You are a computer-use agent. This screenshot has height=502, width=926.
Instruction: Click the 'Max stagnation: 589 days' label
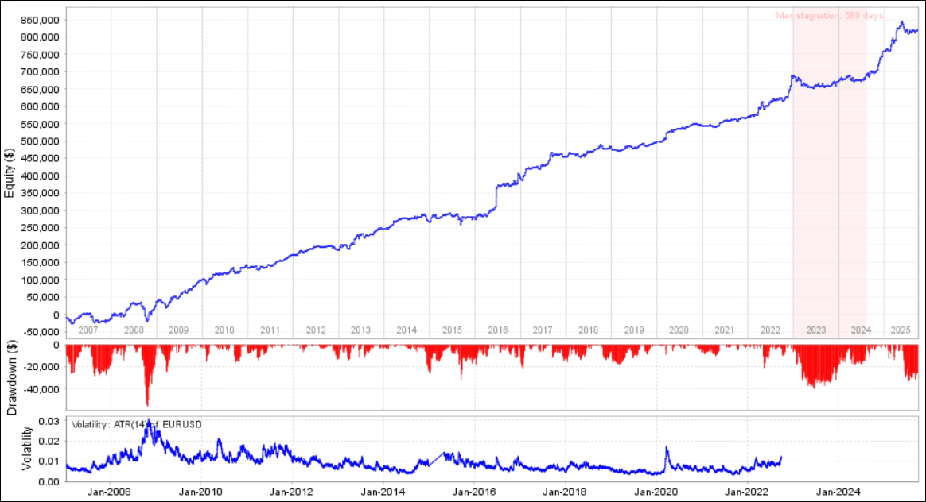tap(829, 16)
